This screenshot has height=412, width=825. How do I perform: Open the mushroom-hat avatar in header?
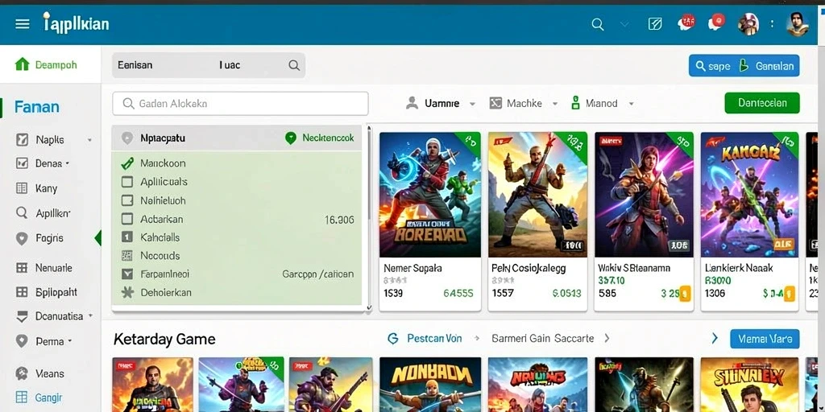(x=748, y=23)
